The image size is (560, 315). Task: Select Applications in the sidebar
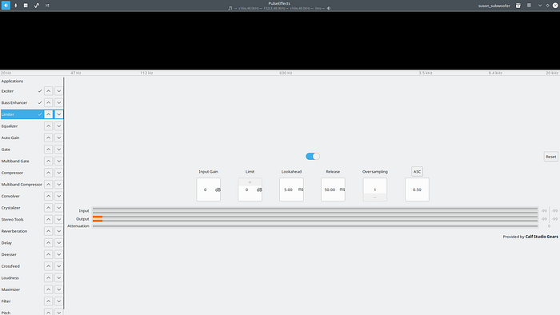click(13, 81)
